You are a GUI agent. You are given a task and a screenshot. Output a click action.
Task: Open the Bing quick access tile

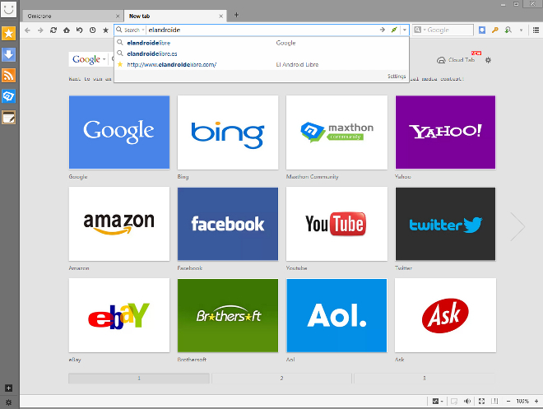tap(228, 132)
